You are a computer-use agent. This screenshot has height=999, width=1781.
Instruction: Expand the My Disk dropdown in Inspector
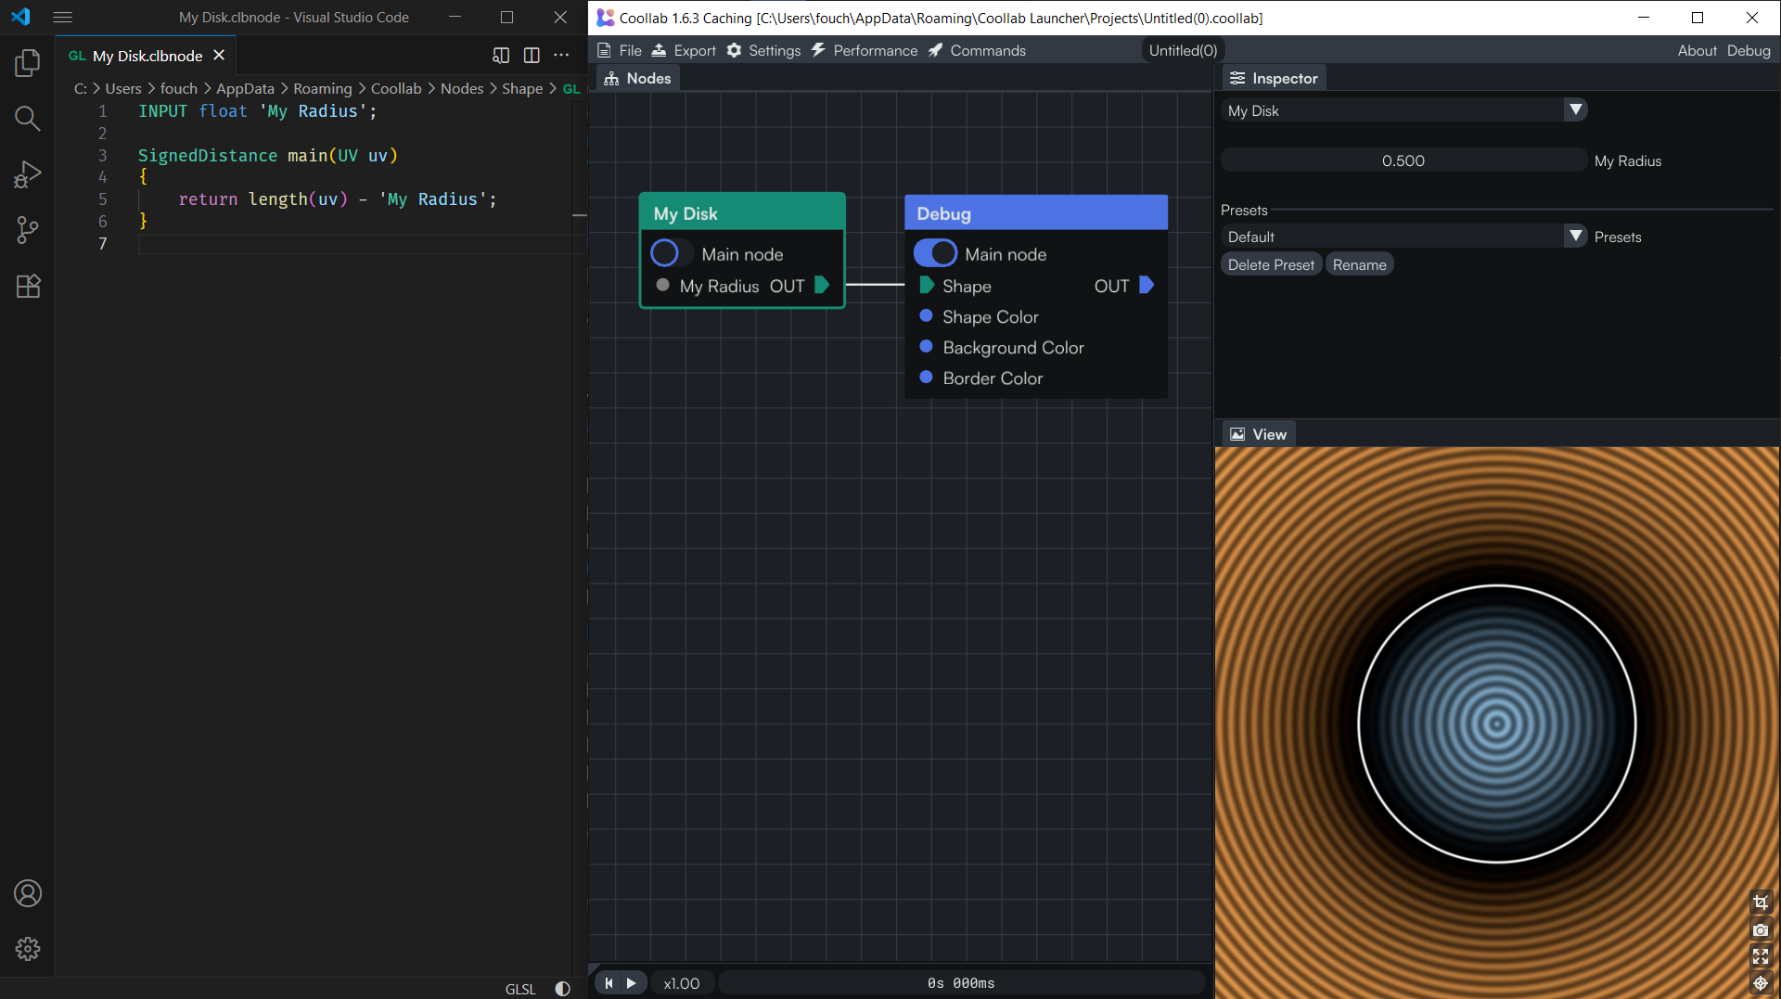coord(1574,110)
